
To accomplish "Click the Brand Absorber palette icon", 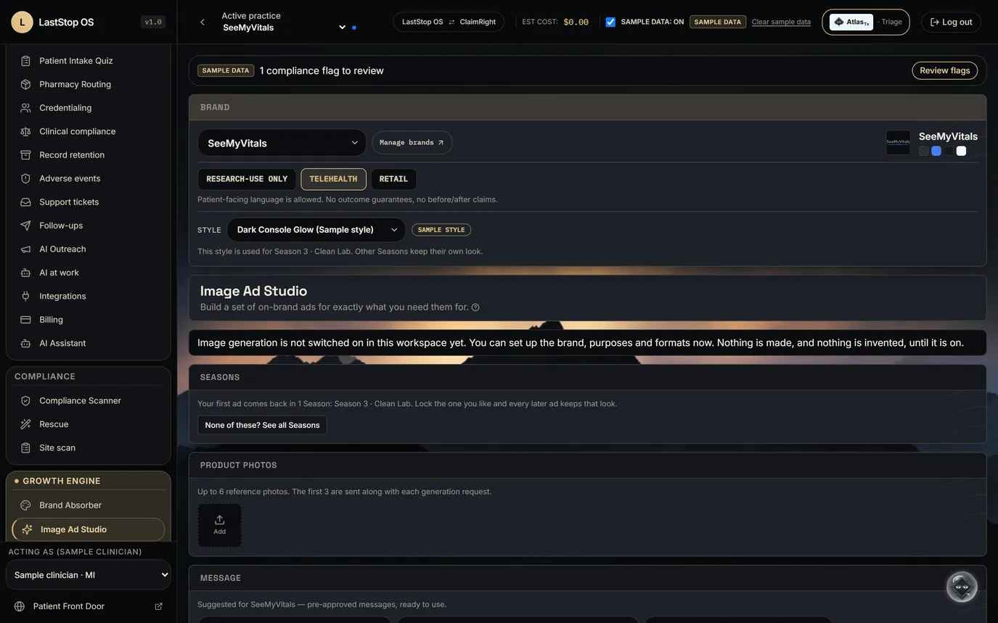I will click(x=25, y=506).
